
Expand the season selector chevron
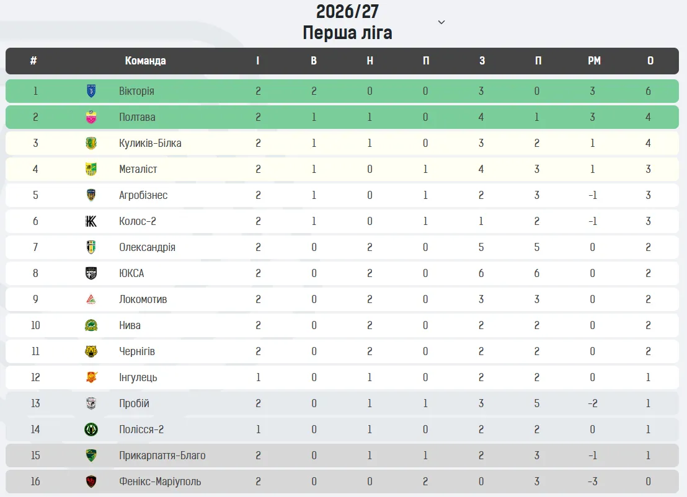(441, 22)
